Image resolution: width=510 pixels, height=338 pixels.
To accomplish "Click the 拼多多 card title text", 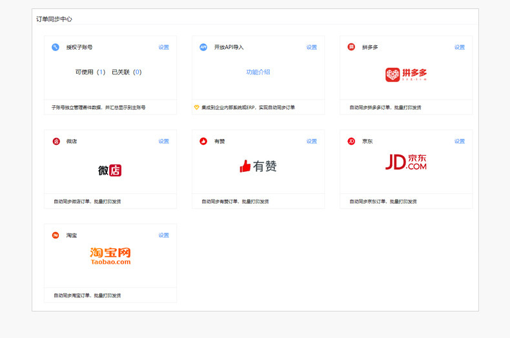I will pos(370,47).
